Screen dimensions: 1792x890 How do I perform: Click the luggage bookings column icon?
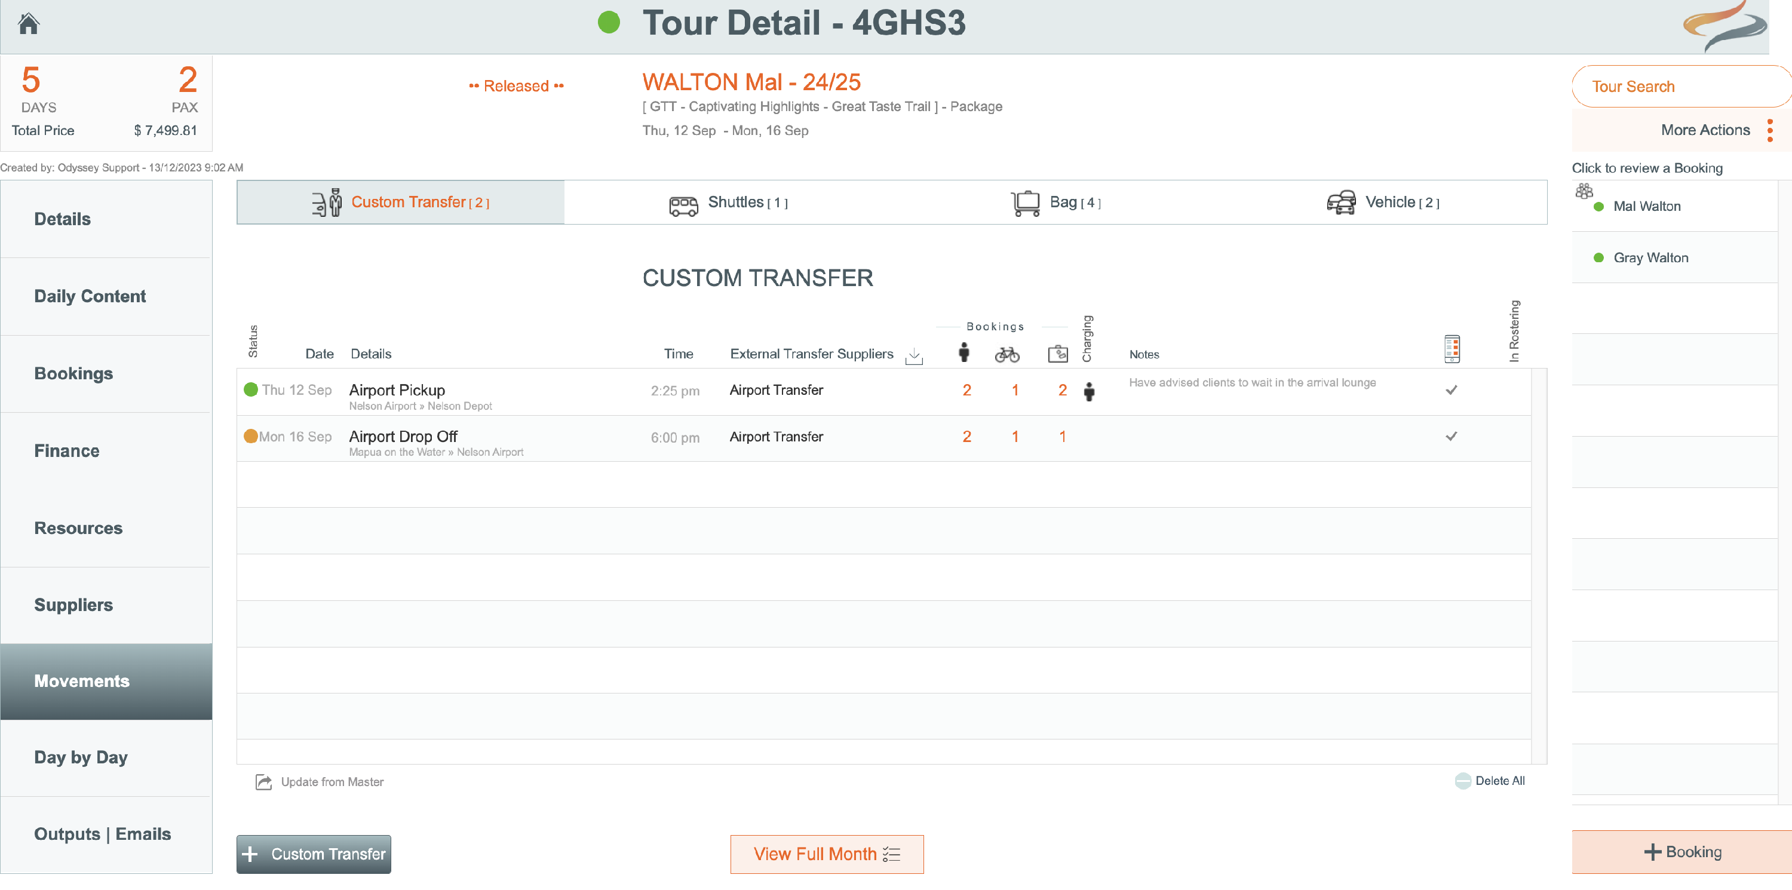click(x=1057, y=354)
